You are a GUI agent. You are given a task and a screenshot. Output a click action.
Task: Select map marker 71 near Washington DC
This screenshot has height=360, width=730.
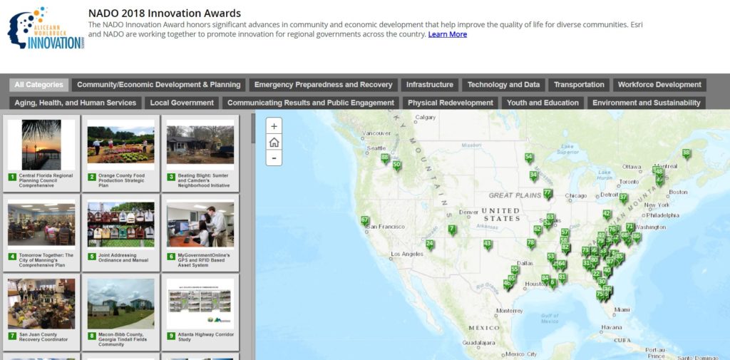click(629, 227)
